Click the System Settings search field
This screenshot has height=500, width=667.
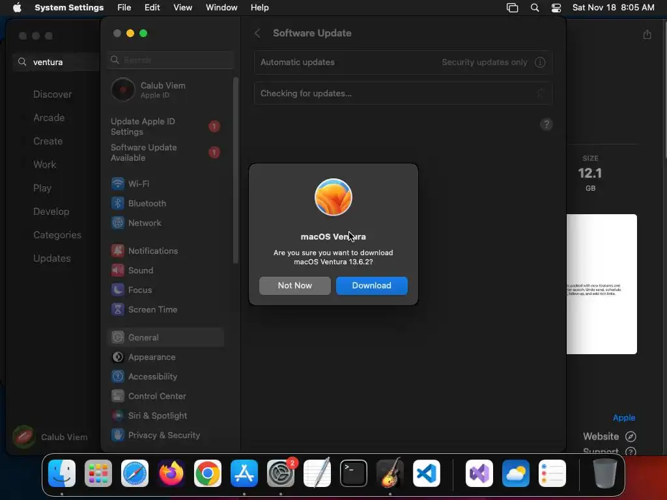[x=171, y=60]
